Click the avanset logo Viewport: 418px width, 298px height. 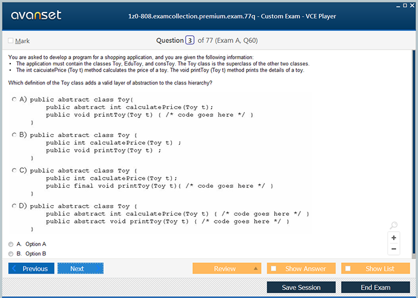(x=36, y=15)
